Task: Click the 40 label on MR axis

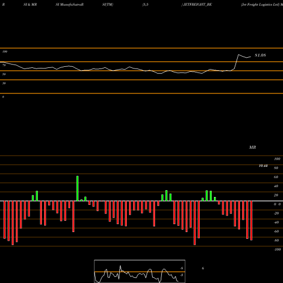Action: pyautogui.click(x=276, y=186)
